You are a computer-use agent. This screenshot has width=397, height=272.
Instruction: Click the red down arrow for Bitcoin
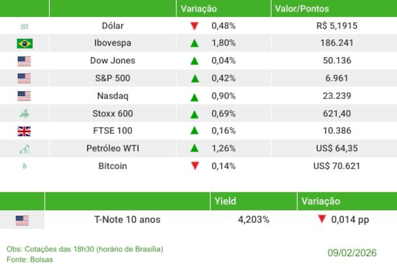pyautogui.click(x=195, y=166)
